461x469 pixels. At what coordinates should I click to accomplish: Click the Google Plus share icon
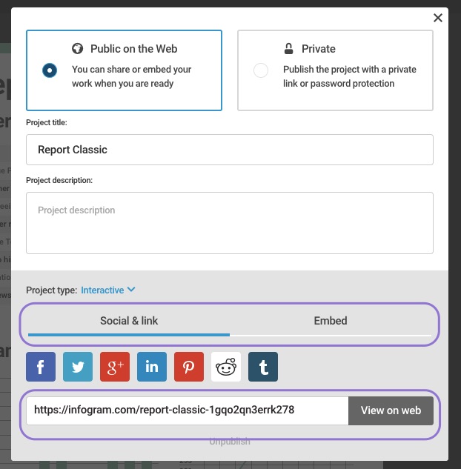click(115, 367)
